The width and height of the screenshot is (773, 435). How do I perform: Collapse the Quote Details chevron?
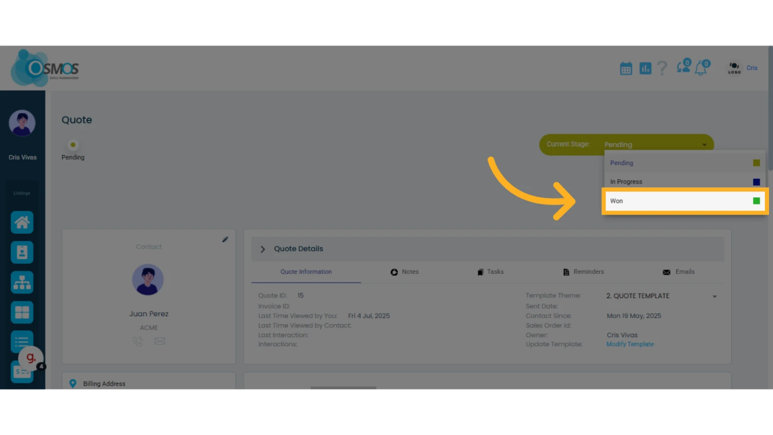263,249
